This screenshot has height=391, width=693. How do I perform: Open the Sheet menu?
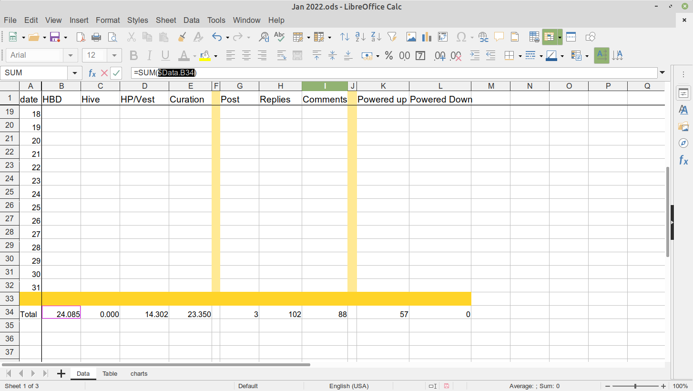(166, 20)
